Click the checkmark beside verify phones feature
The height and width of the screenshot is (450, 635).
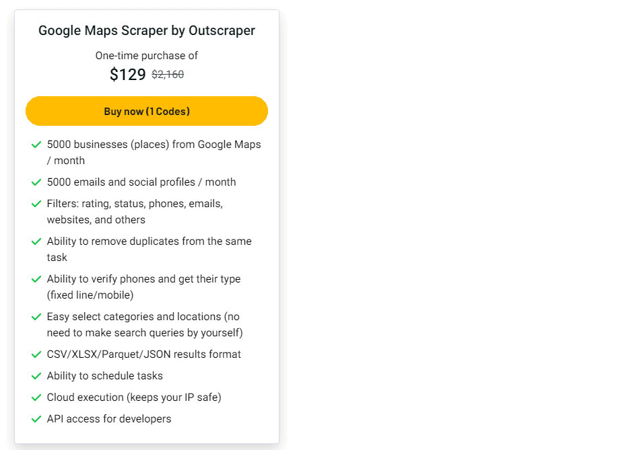coord(37,279)
